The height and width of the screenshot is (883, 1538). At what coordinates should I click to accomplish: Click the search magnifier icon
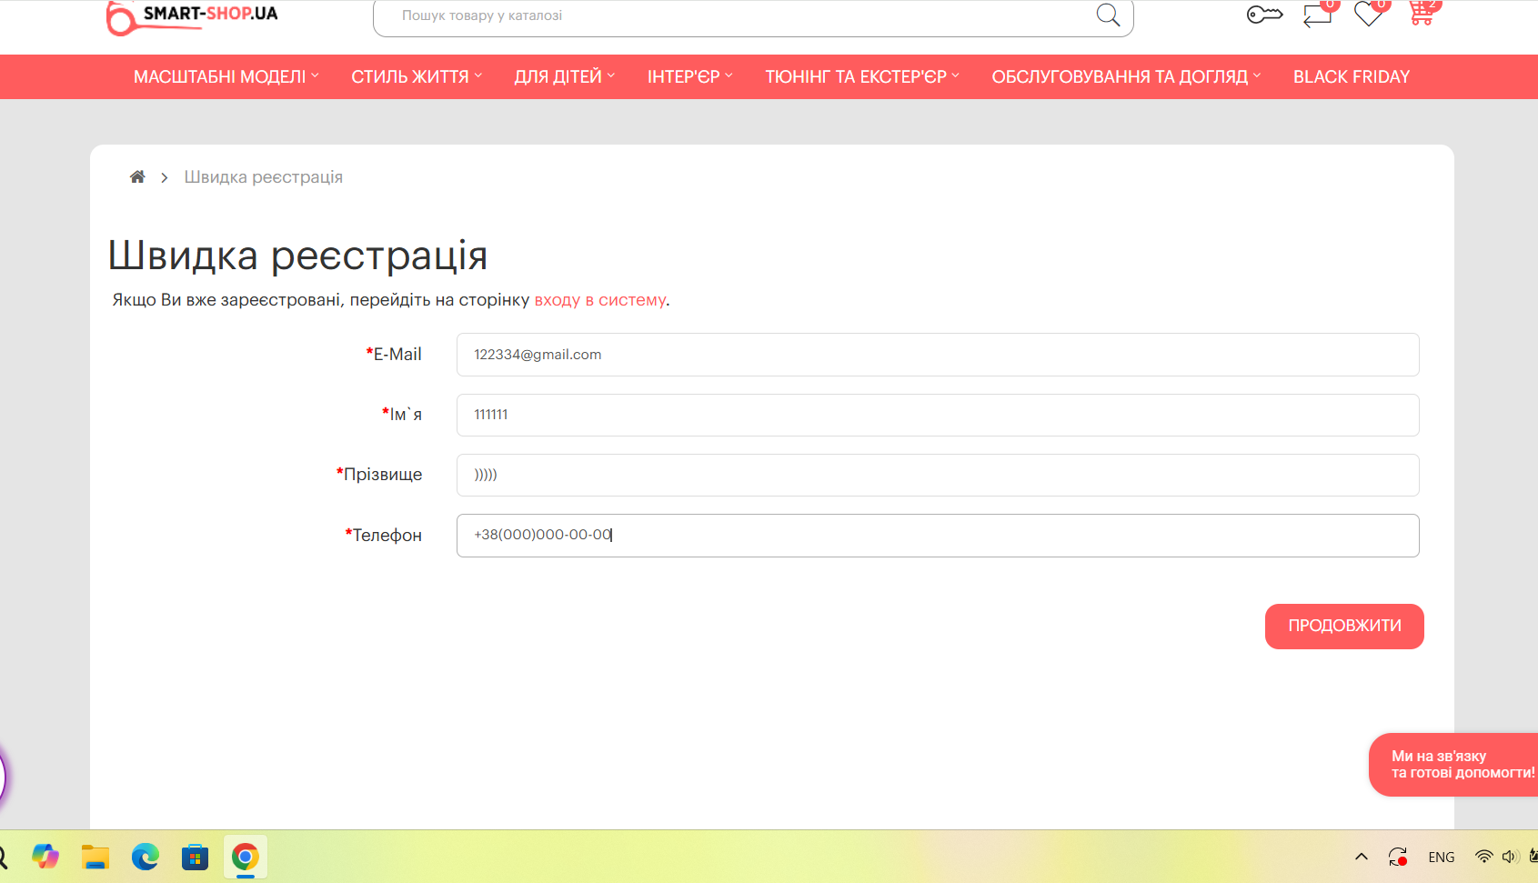[1107, 15]
